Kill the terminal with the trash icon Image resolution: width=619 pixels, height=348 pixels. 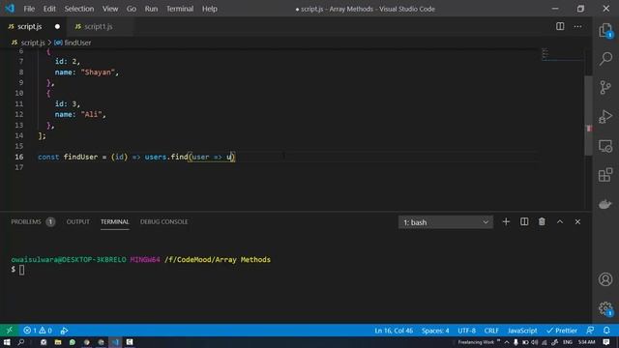542,221
